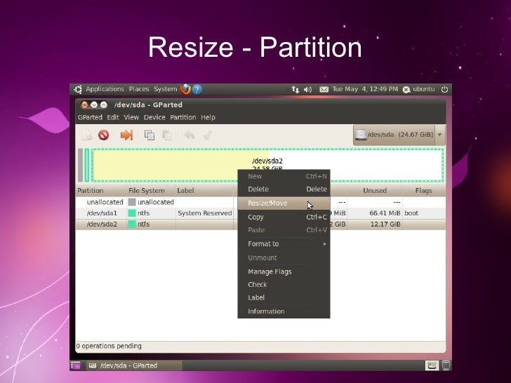Select Check in the context menu
The height and width of the screenshot is (383, 511).
click(x=284, y=285)
